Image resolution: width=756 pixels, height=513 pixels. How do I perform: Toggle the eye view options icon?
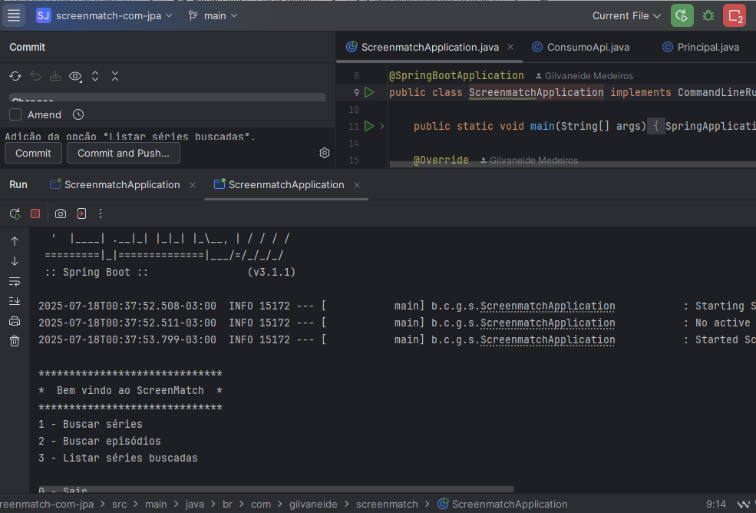pos(75,76)
